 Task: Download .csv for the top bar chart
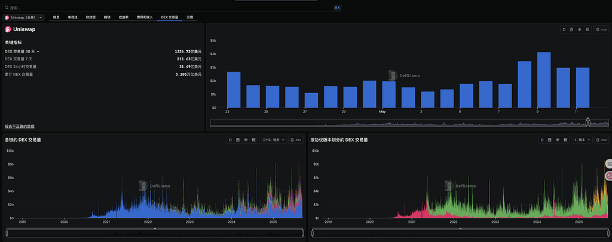[x=601, y=29]
